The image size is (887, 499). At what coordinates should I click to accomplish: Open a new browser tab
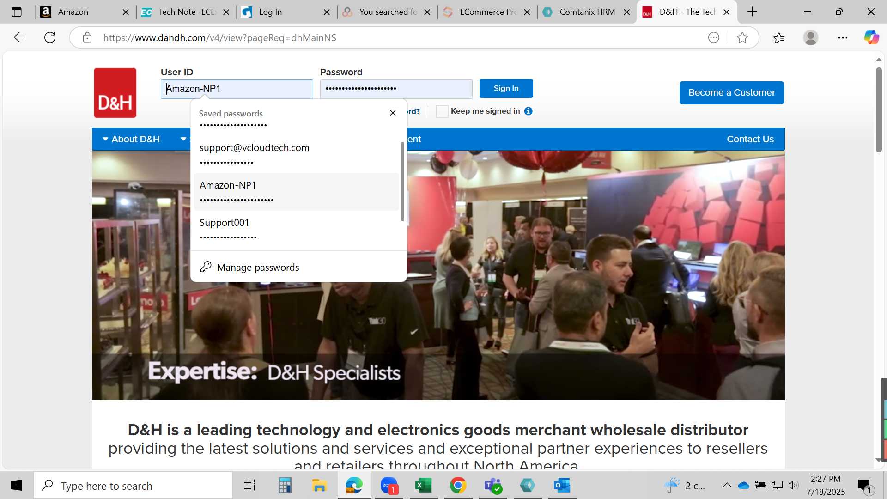click(x=752, y=12)
